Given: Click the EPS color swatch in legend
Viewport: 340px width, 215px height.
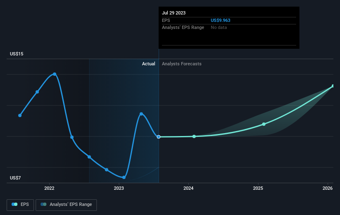Looking at the screenshot, I should point(14,204).
